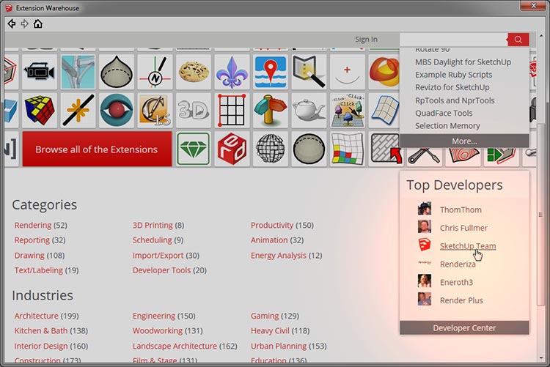This screenshot has width=550, height=367.
Task: Return to the home page icon
Action: click(x=38, y=24)
